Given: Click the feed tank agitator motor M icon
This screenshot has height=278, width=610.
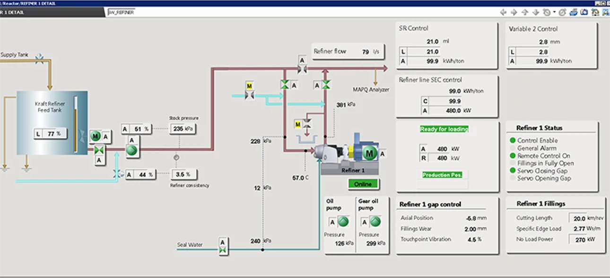Looking at the screenshot, I should (95, 136).
